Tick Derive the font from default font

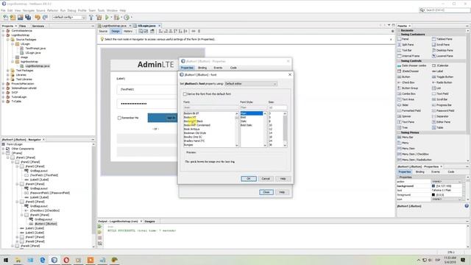(185, 94)
